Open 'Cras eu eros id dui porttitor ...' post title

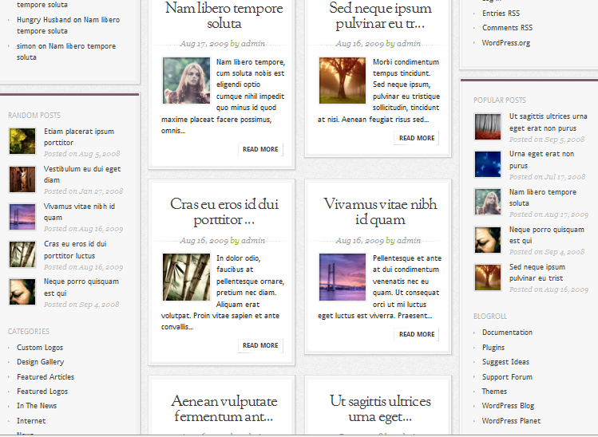(x=224, y=212)
